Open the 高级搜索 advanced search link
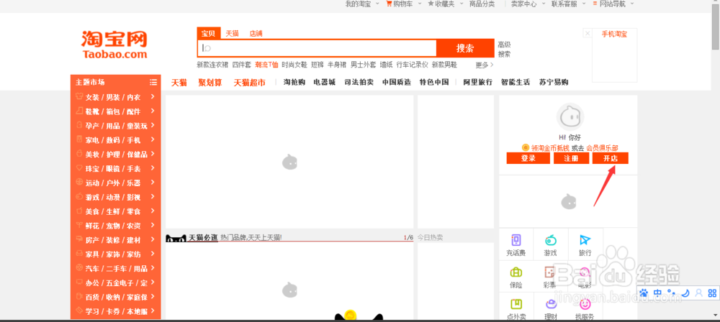720x322 pixels. tap(504, 50)
